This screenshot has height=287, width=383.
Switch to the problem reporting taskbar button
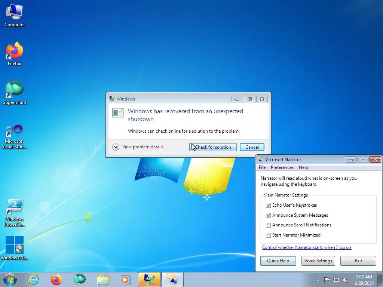point(149,280)
